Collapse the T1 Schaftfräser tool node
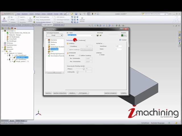Screen dimensions: 182x136 point(8,56)
